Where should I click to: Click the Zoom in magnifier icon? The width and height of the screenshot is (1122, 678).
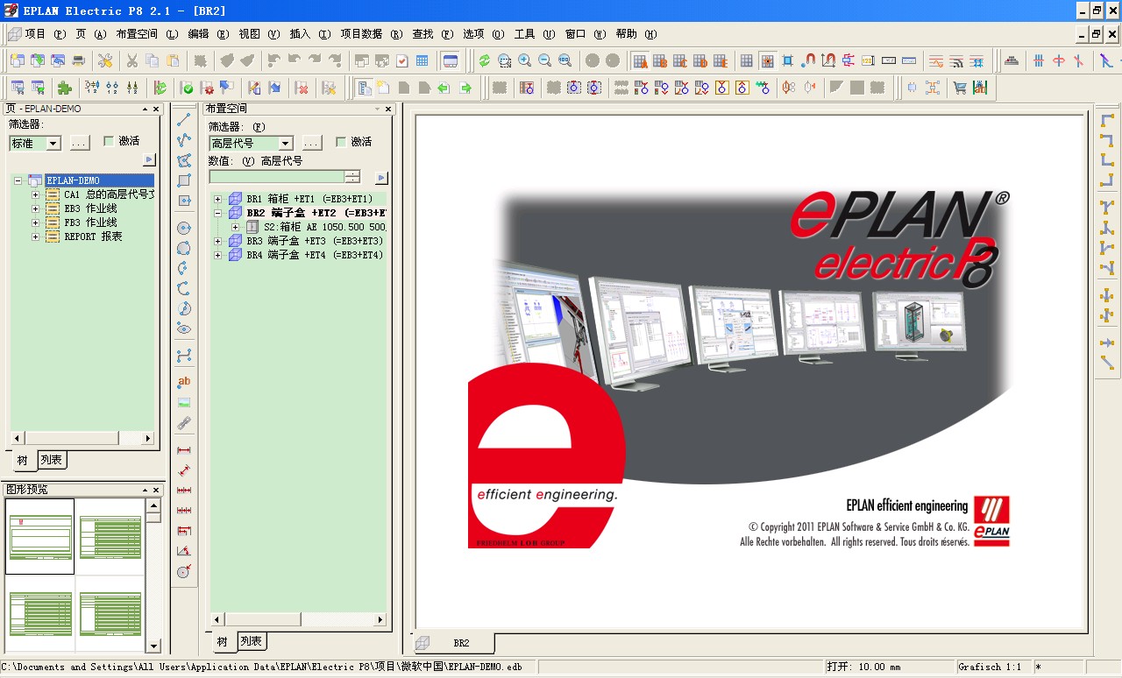(x=524, y=60)
